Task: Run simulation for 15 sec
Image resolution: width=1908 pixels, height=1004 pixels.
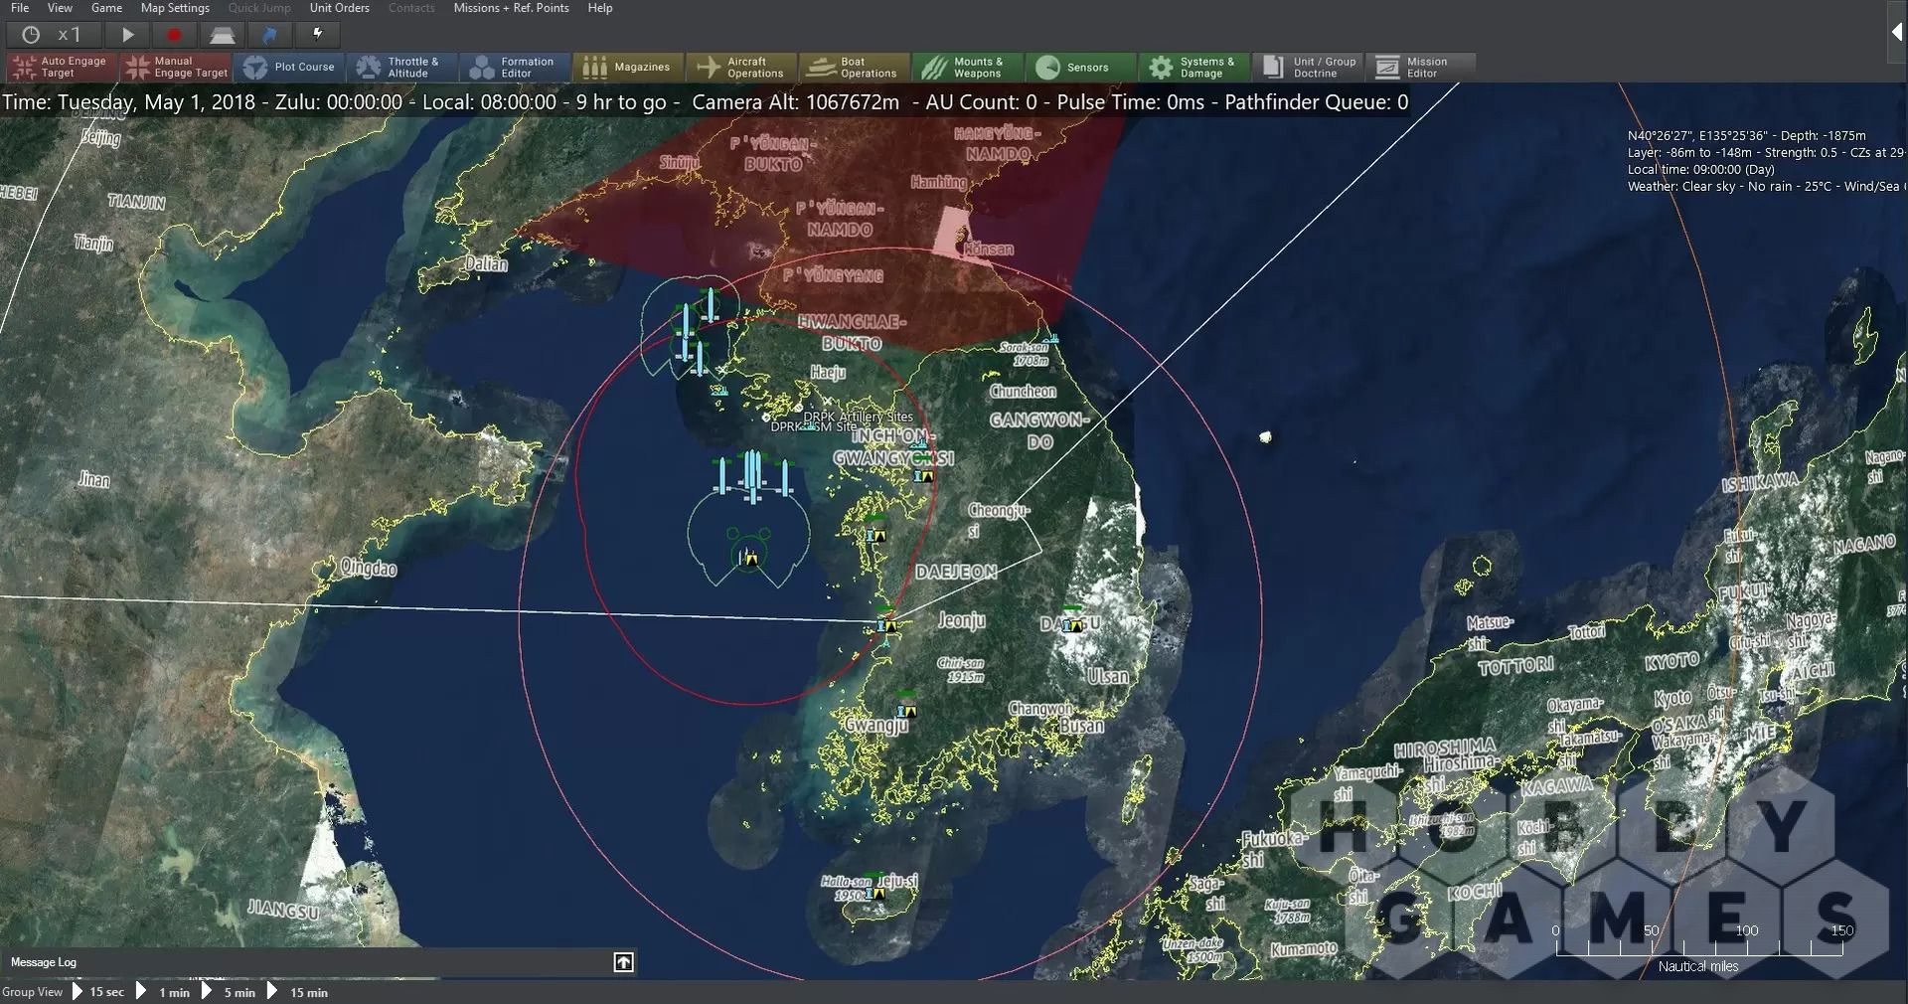Action: (97, 992)
